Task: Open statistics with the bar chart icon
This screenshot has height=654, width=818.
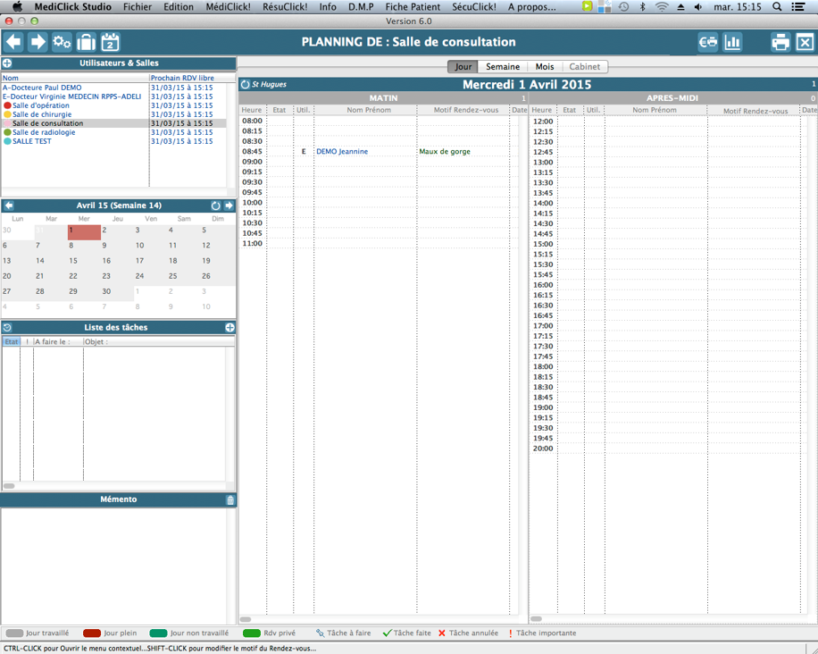Action: pyautogui.click(x=732, y=42)
